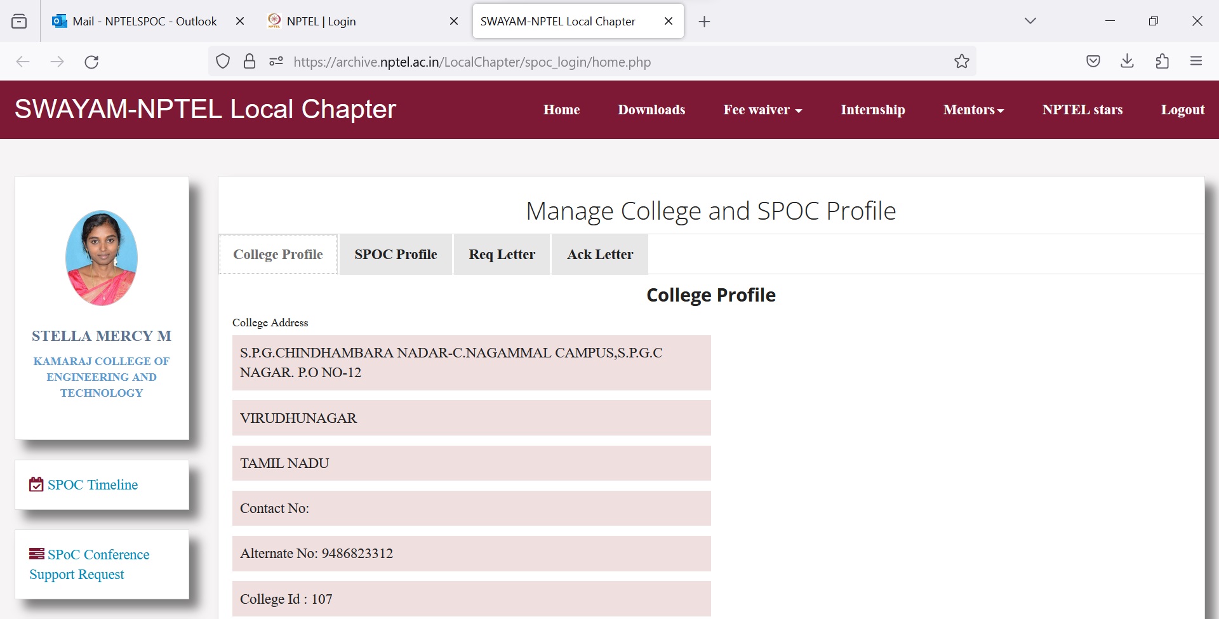Click the STELLA MERCY M name heading
Screen dimensions: 1219x619
point(102,336)
